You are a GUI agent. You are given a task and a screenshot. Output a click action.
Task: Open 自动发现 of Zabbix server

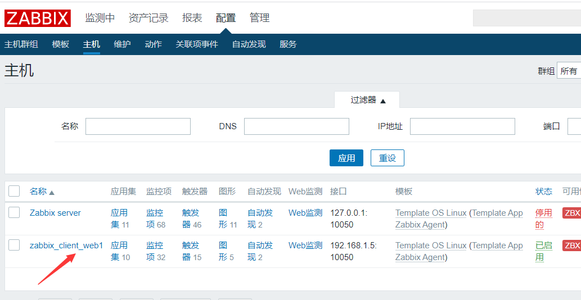tap(260, 219)
